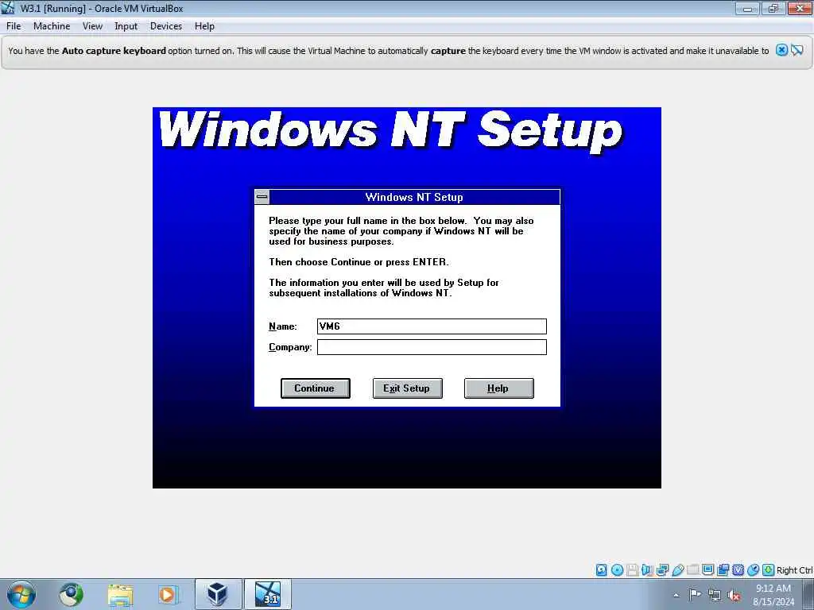Click the Windows NT Setup dialog title bar
This screenshot has height=610, width=814.
[414, 197]
